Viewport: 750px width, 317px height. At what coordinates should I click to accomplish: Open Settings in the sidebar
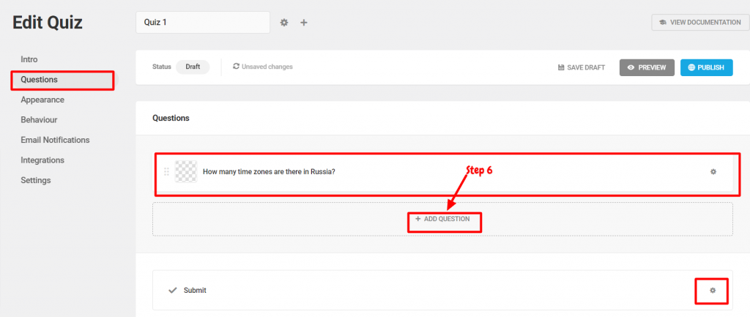point(36,180)
